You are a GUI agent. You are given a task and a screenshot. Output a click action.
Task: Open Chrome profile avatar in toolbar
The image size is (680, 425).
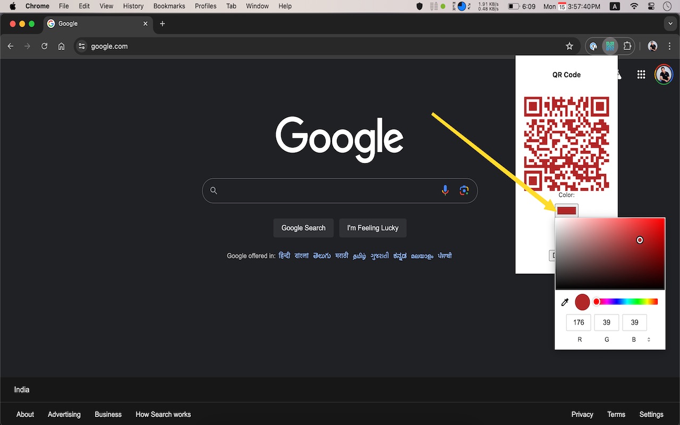pyautogui.click(x=653, y=46)
